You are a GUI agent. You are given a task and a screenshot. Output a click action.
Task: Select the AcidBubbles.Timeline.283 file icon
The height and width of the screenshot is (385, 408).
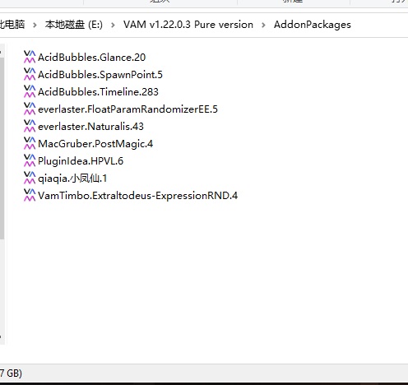pyautogui.click(x=30, y=91)
